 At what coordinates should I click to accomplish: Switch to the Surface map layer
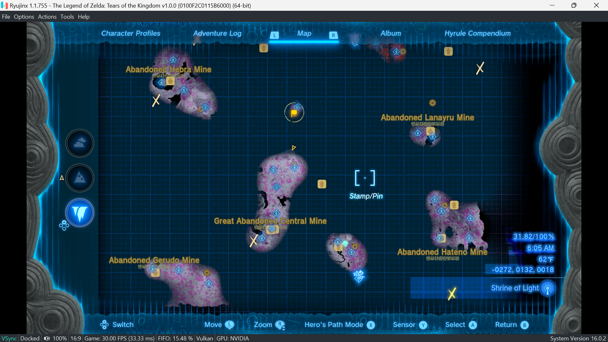[80, 178]
